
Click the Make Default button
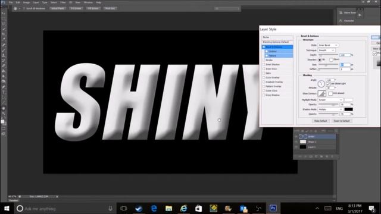coord(320,121)
